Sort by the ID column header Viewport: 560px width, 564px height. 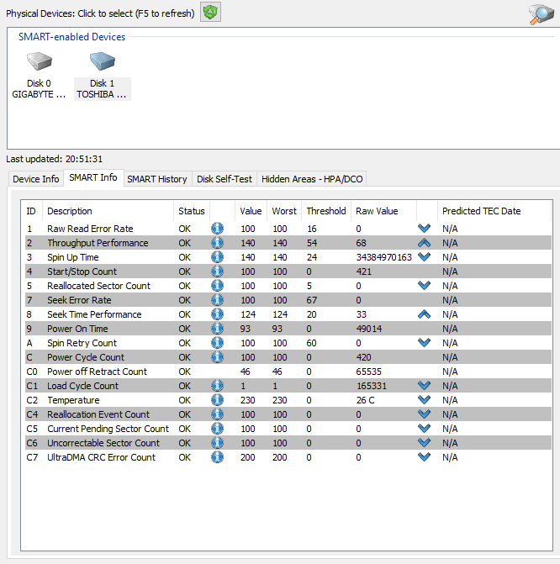31,211
